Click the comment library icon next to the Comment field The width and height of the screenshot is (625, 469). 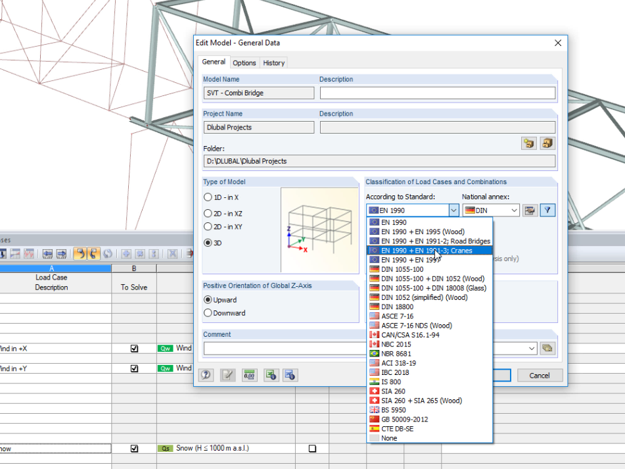pos(547,348)
